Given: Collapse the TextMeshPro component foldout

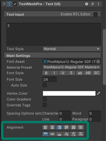Looking at the screenshot, I should pos(4,4).
